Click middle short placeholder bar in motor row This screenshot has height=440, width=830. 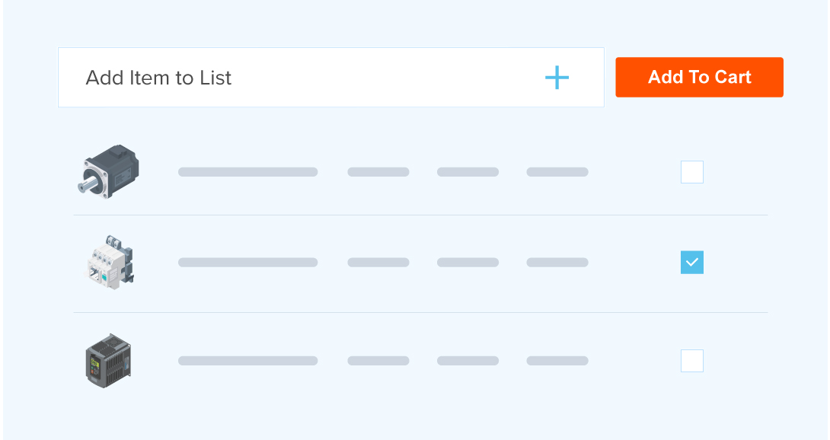[468, 172]
